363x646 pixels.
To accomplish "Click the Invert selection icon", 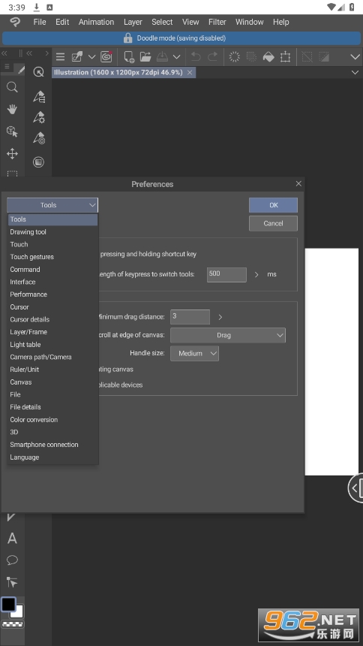I will pos(324,56).
